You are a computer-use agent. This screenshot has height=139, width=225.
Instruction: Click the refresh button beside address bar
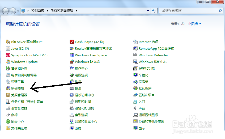tap(154, 11)
